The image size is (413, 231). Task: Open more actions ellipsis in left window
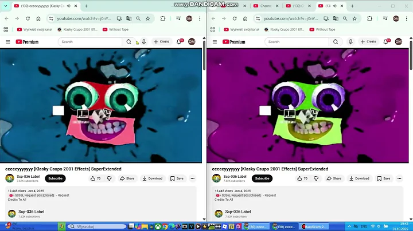click(193, 178)
